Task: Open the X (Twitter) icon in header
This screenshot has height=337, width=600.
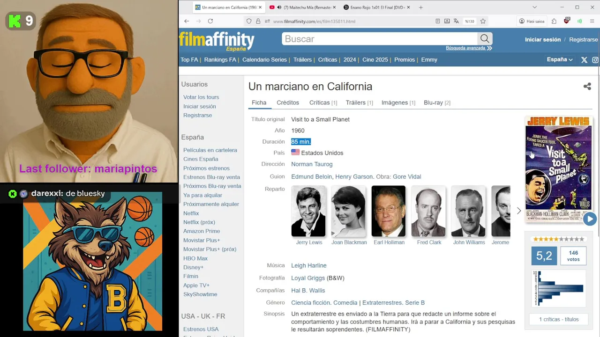Action: pyautogui.click(x=584, y=60)
